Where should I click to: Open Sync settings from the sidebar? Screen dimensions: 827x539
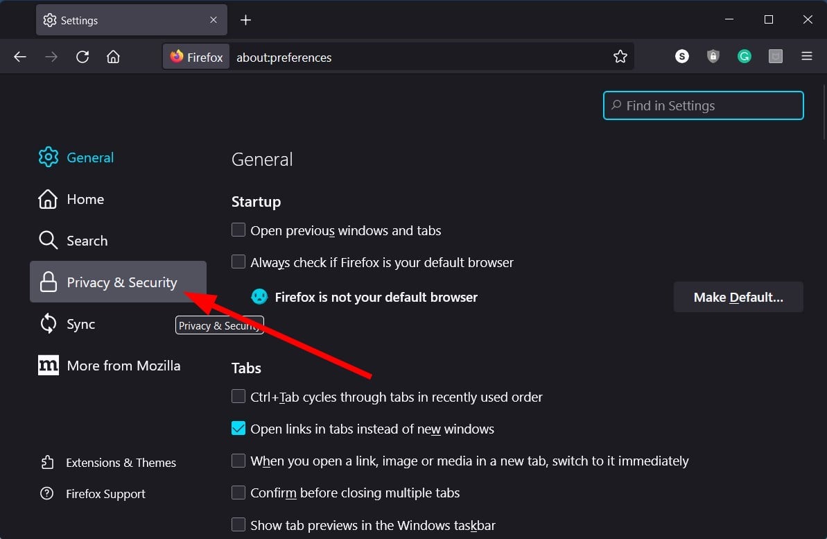tap(80, 324)
